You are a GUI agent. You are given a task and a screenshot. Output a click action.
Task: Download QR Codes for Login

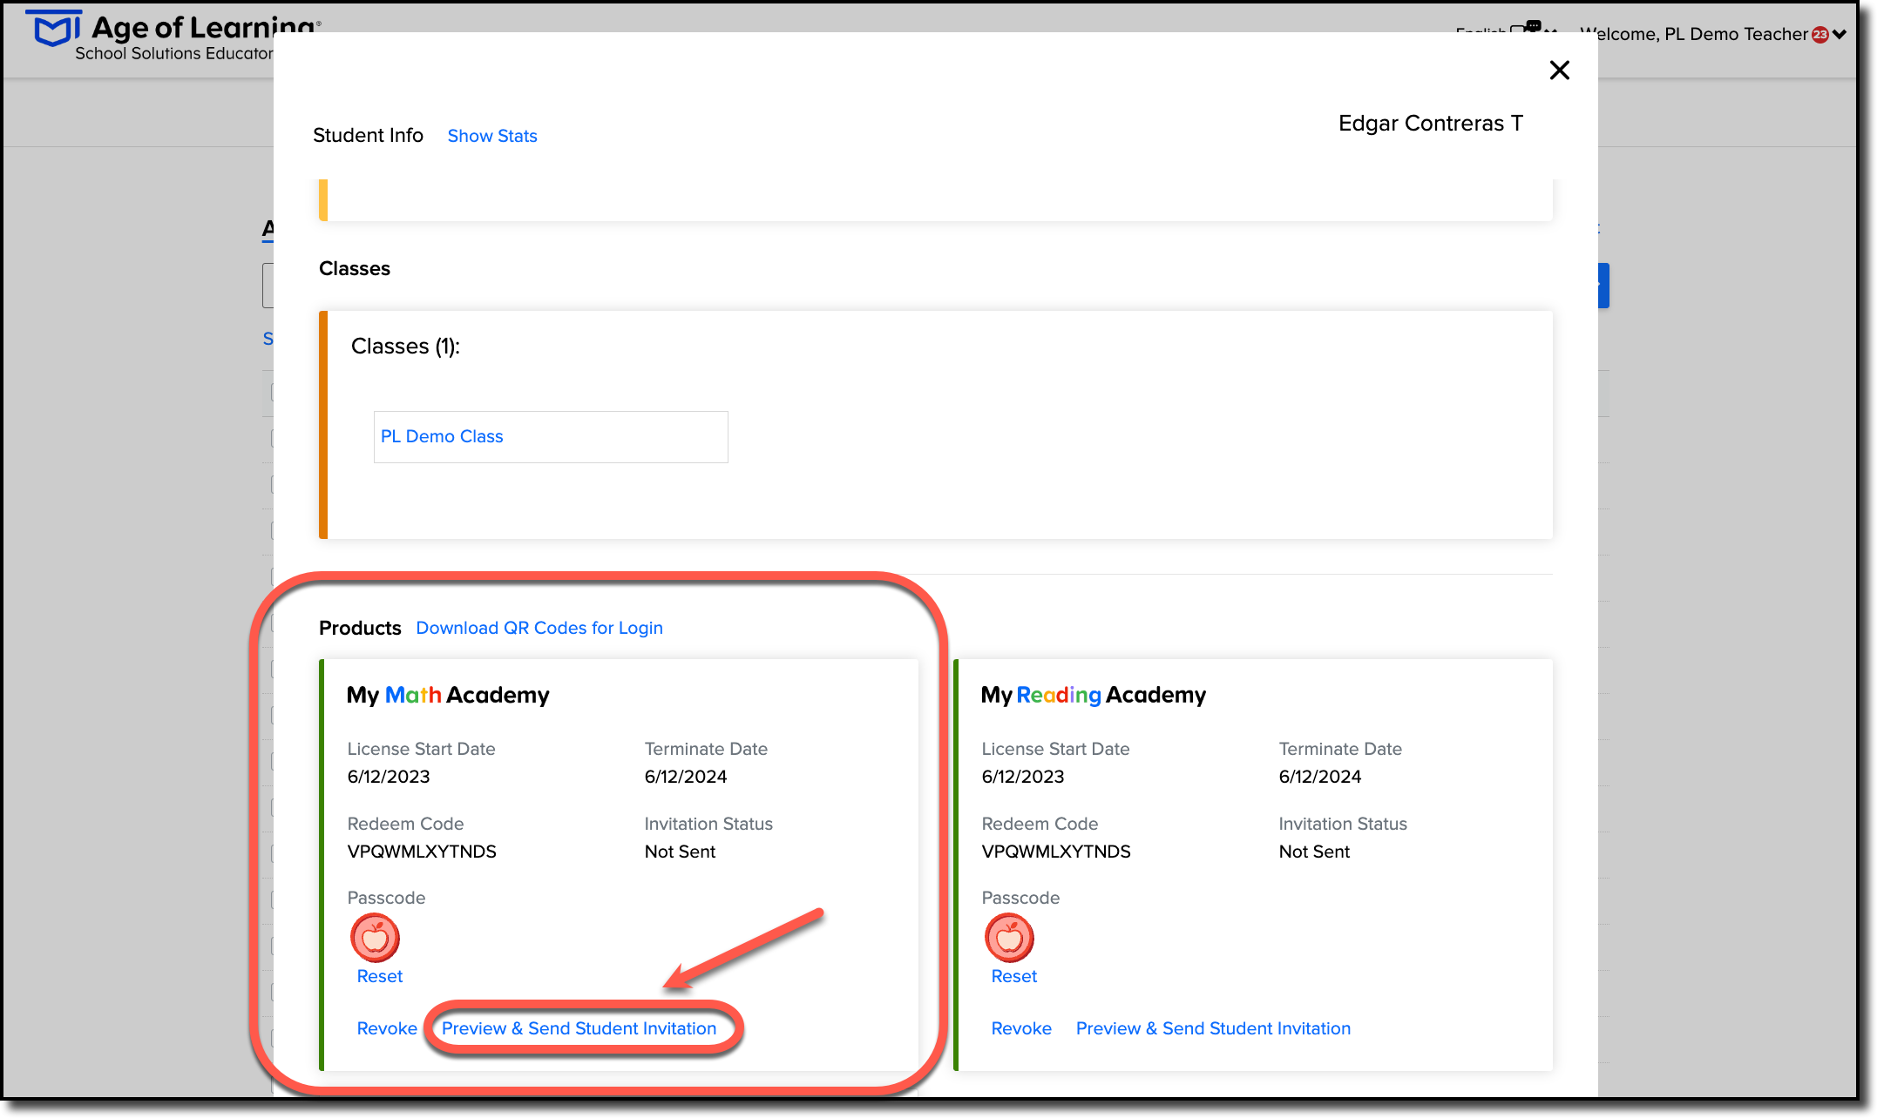pos(539,628)
